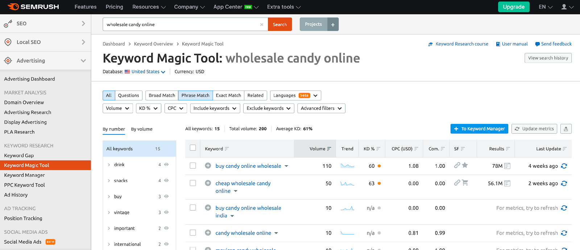The image size is (580, 250).
Task: Open the KD % filter dropdown
Action: pyautogui.click(x=149, y=108)
